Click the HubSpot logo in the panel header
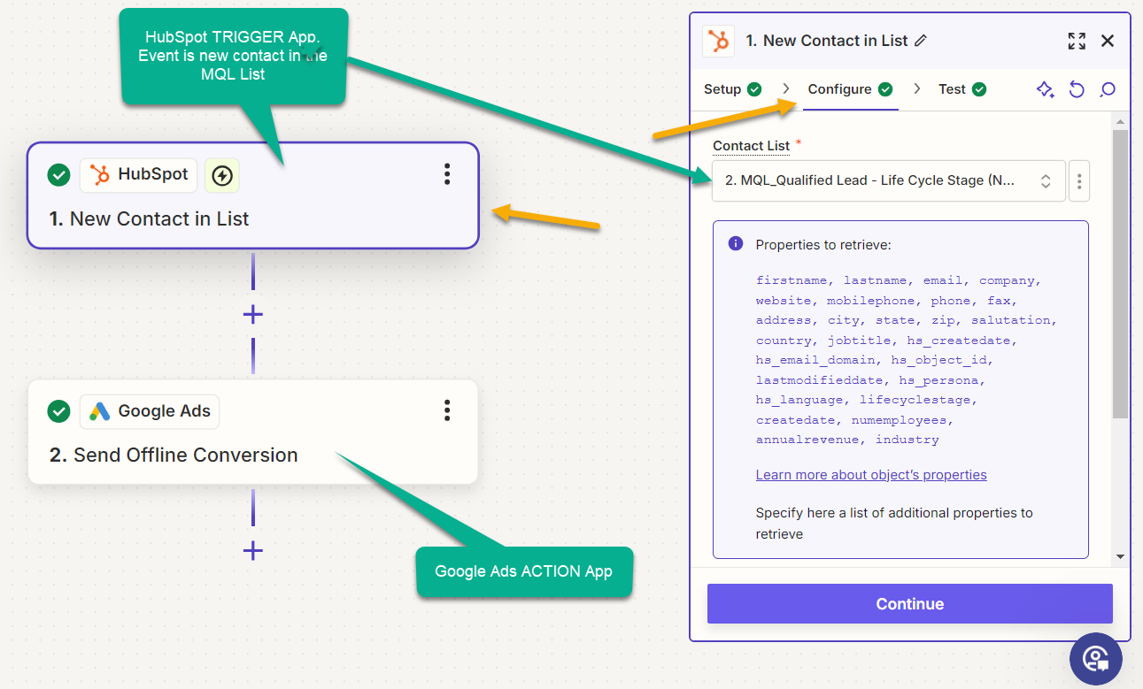Screen dimensions: 1143x689 [718, 41]
